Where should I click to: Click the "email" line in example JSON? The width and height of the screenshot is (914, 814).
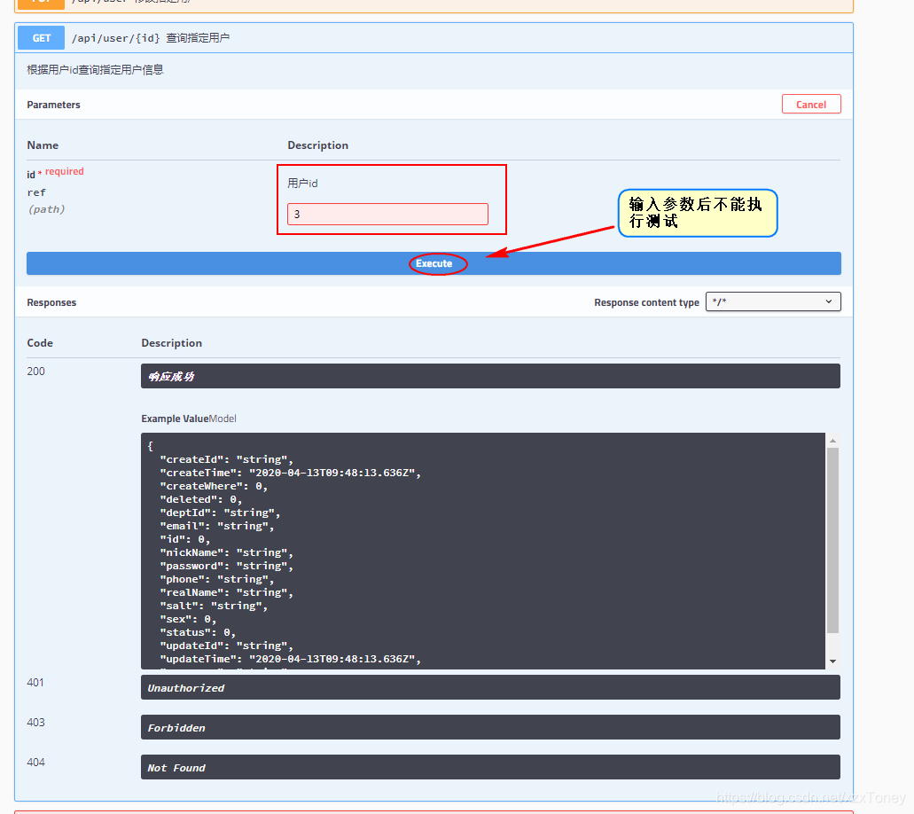[x=217, y=526]
